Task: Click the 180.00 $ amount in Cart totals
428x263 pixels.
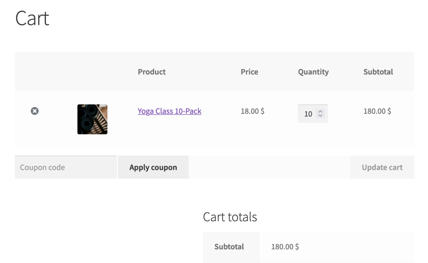Action: point(285,247)
